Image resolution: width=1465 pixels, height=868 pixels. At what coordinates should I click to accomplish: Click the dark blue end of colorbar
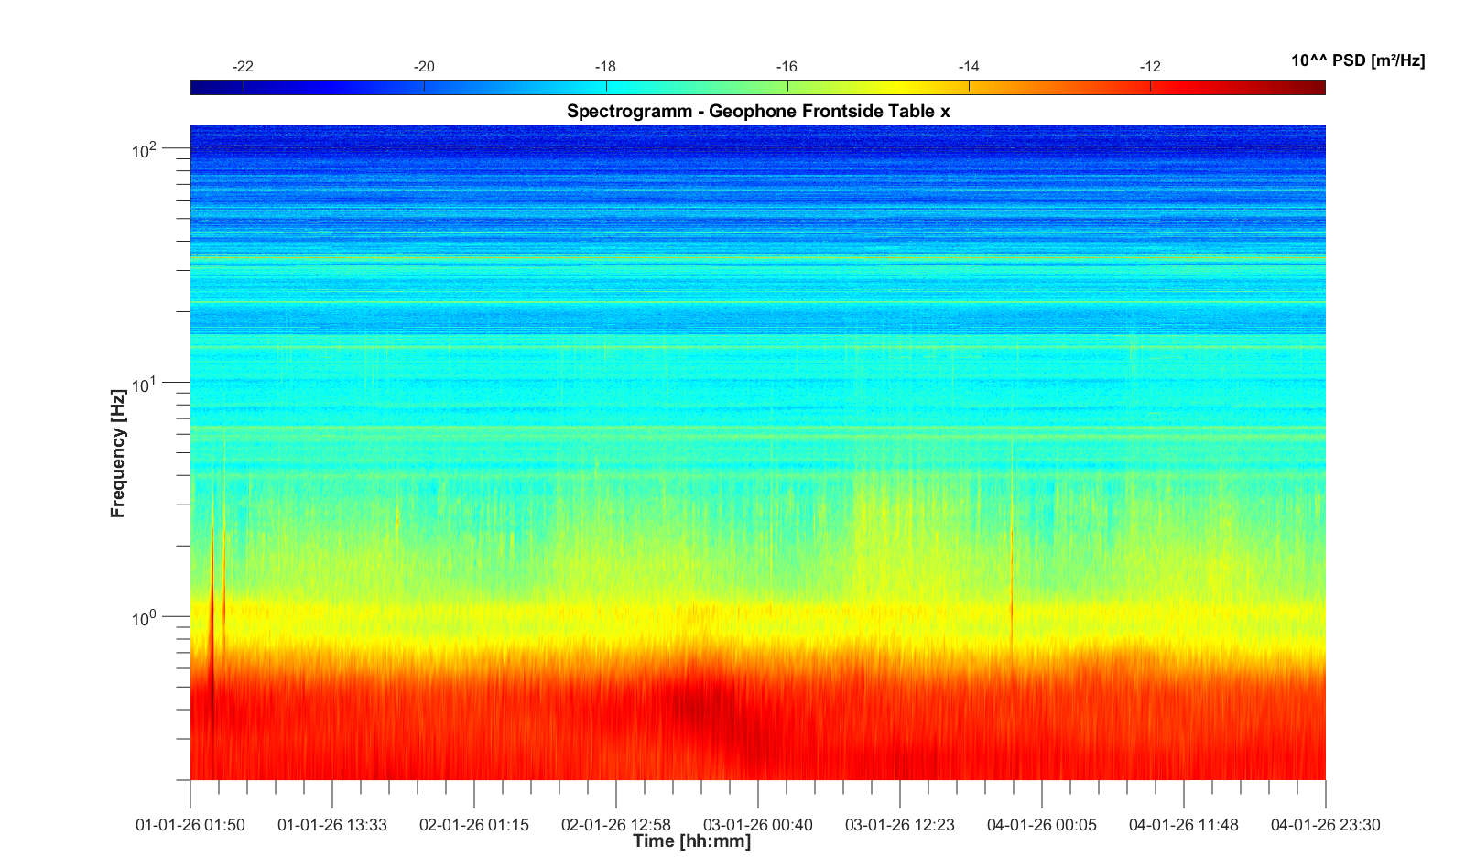[200, 88]
